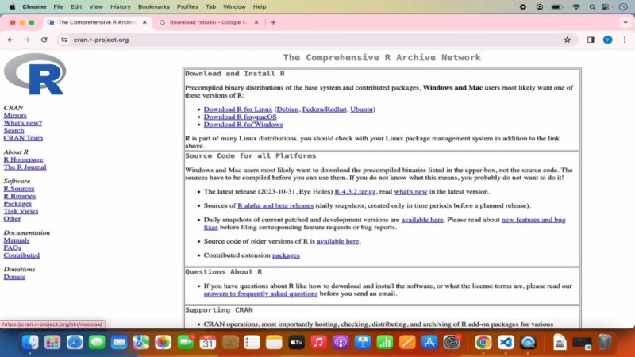635x357 pixels.
Task: Open answers to frequently asked questions link
Action: click(x=260, y=294)
